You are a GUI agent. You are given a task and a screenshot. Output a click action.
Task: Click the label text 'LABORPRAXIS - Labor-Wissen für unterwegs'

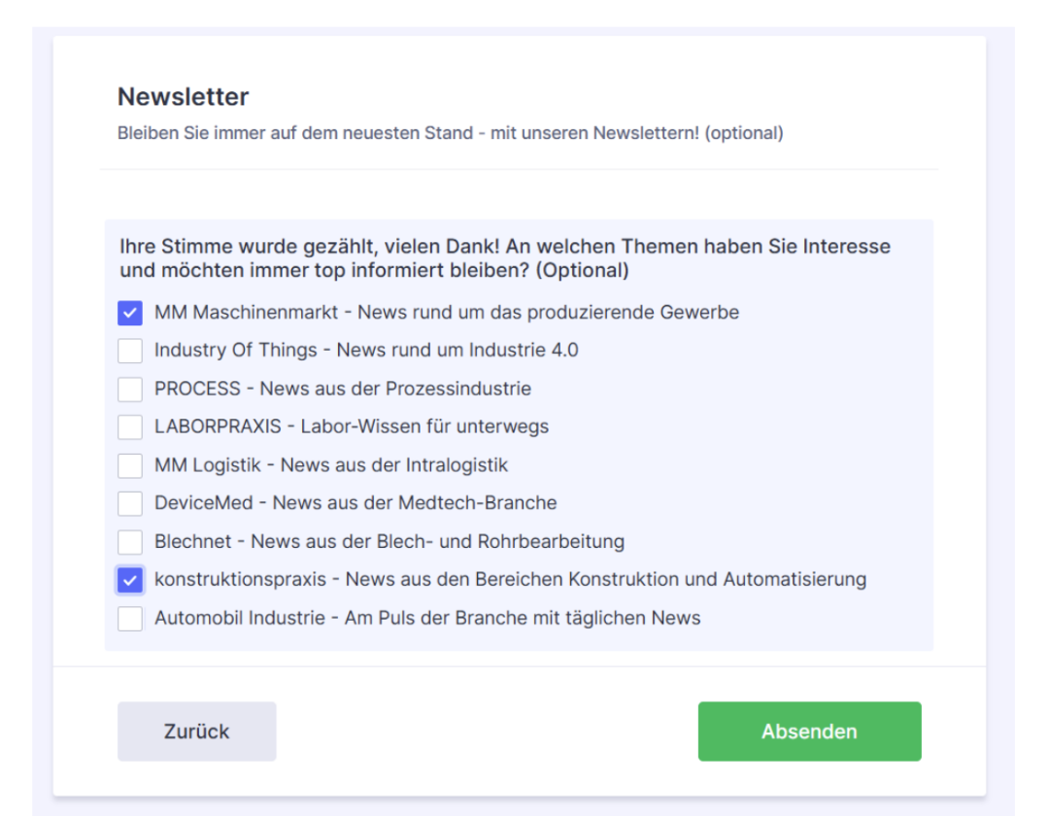pos(351,426)
